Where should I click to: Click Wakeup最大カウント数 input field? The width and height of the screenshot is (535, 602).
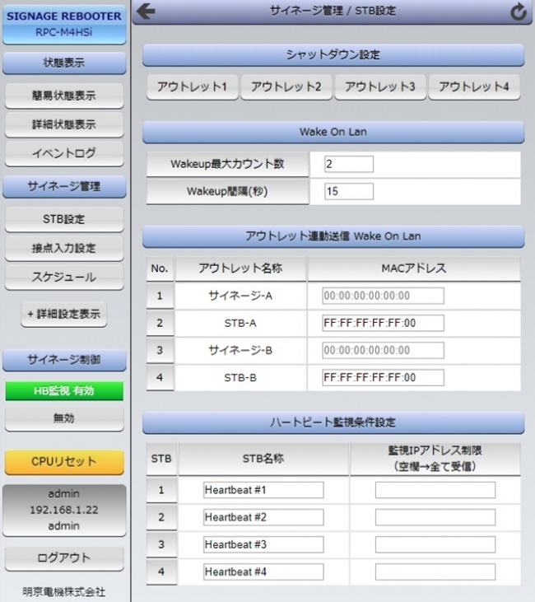tap(348, 165)
